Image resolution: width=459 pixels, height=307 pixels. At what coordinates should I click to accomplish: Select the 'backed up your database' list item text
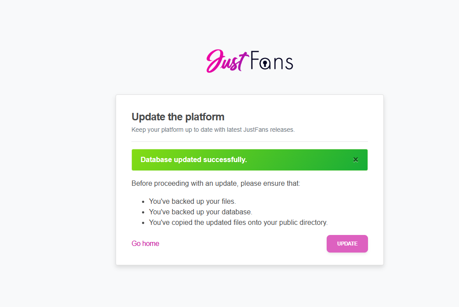[x=200, y=212]
